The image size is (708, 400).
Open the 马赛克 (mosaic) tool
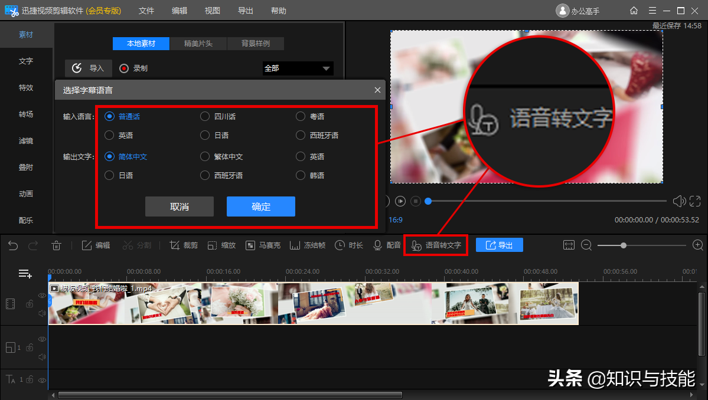(x=263, y=245)
